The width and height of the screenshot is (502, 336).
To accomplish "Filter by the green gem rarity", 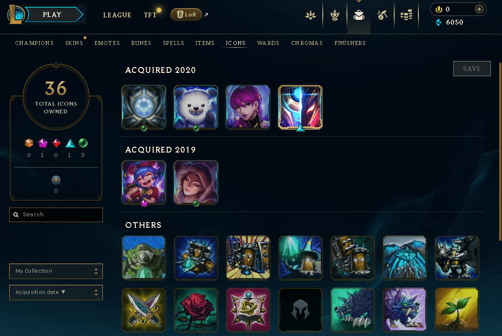I will pyautogui.click(x=83, y=143).
